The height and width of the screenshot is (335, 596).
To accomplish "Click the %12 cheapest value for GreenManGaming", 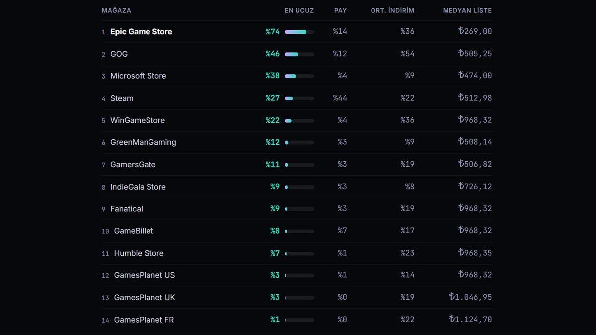I will pyautogui.click(x=273, y=142).
